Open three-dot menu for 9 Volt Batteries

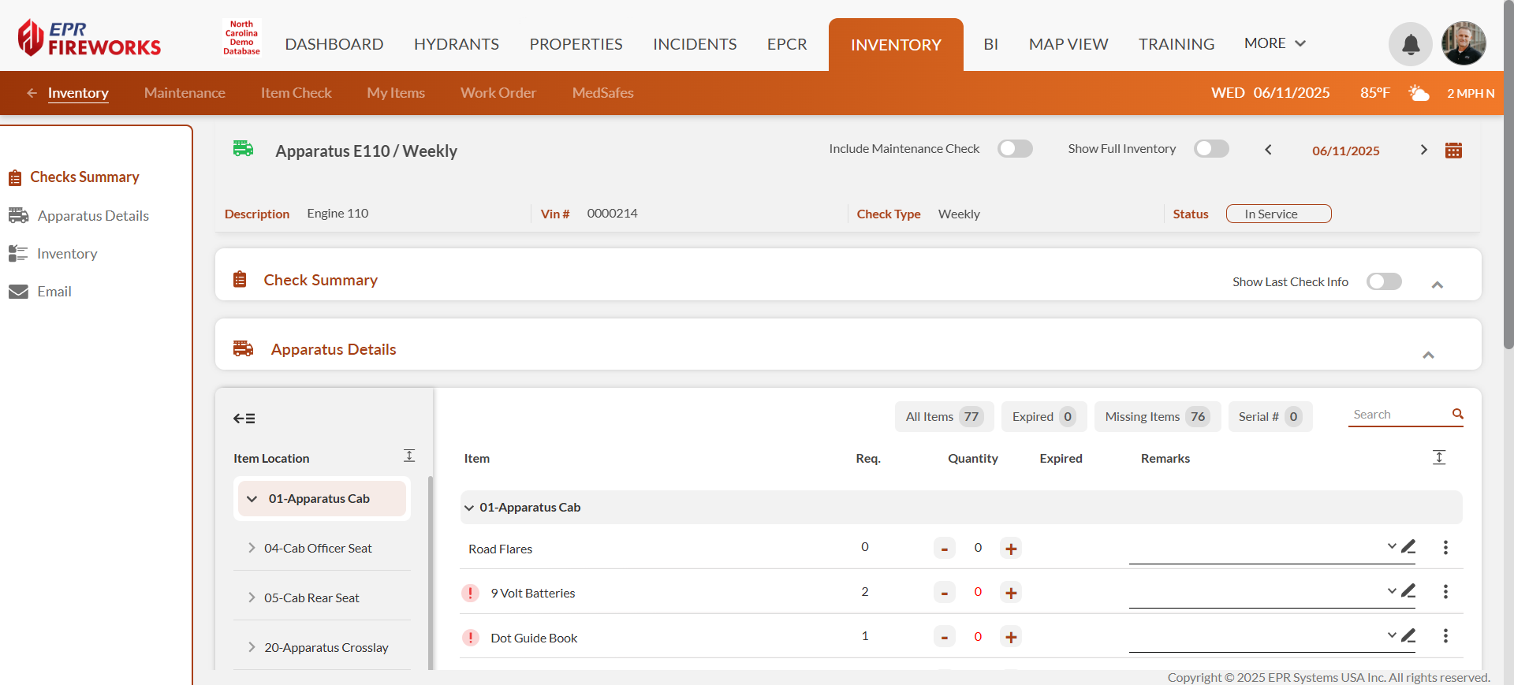1445,592
